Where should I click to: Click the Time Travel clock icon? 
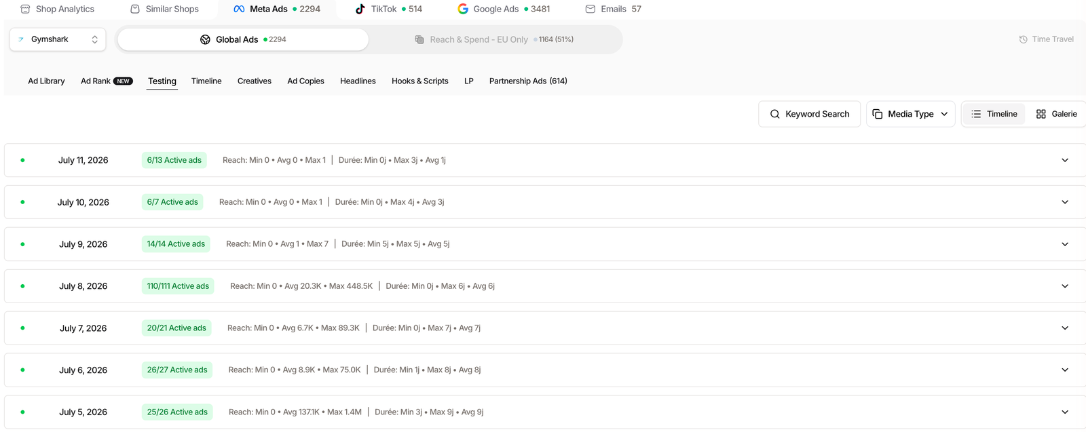[x=1023, y=39]
